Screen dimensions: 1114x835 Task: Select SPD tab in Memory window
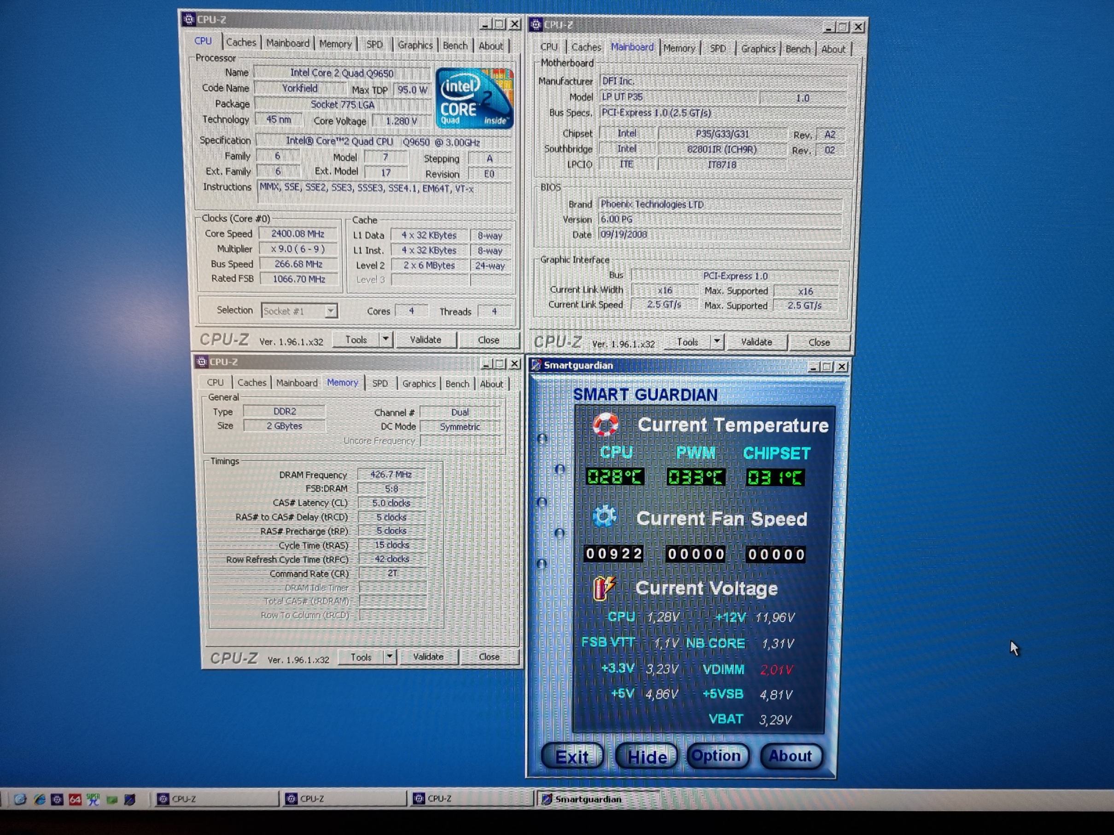380,383
